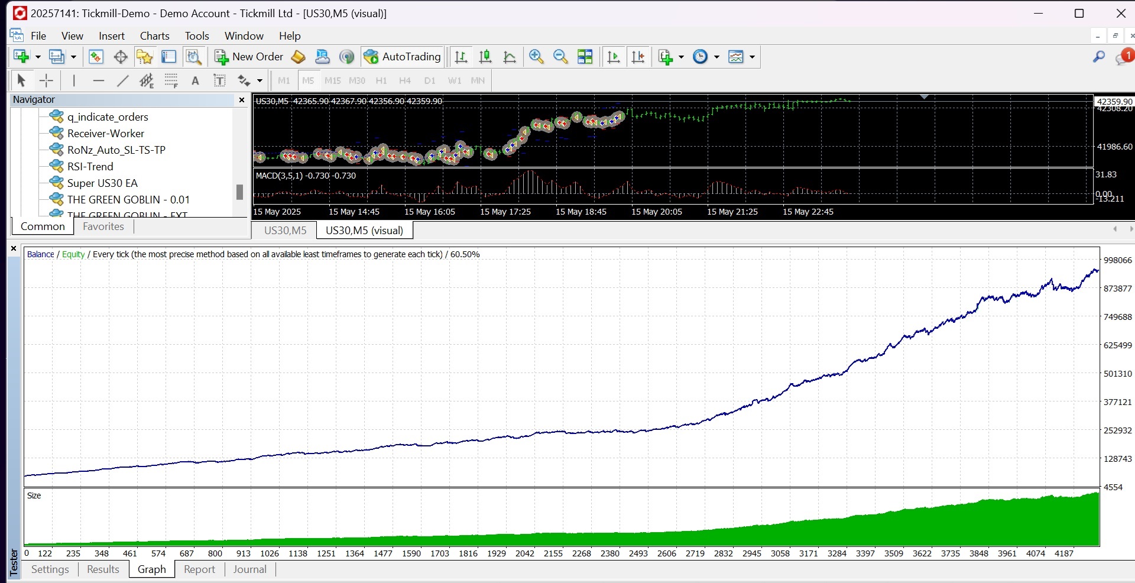
Task: Select the line chart icon
Action: (x=510, y=57)
